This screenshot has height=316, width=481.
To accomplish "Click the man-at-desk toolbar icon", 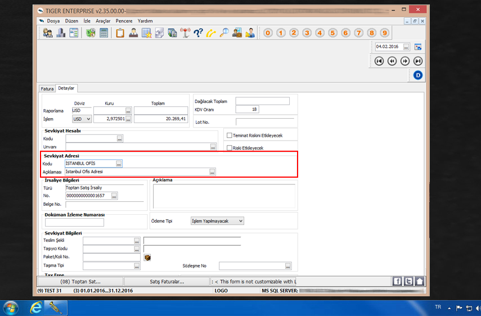I will click(x=133, y=33).
